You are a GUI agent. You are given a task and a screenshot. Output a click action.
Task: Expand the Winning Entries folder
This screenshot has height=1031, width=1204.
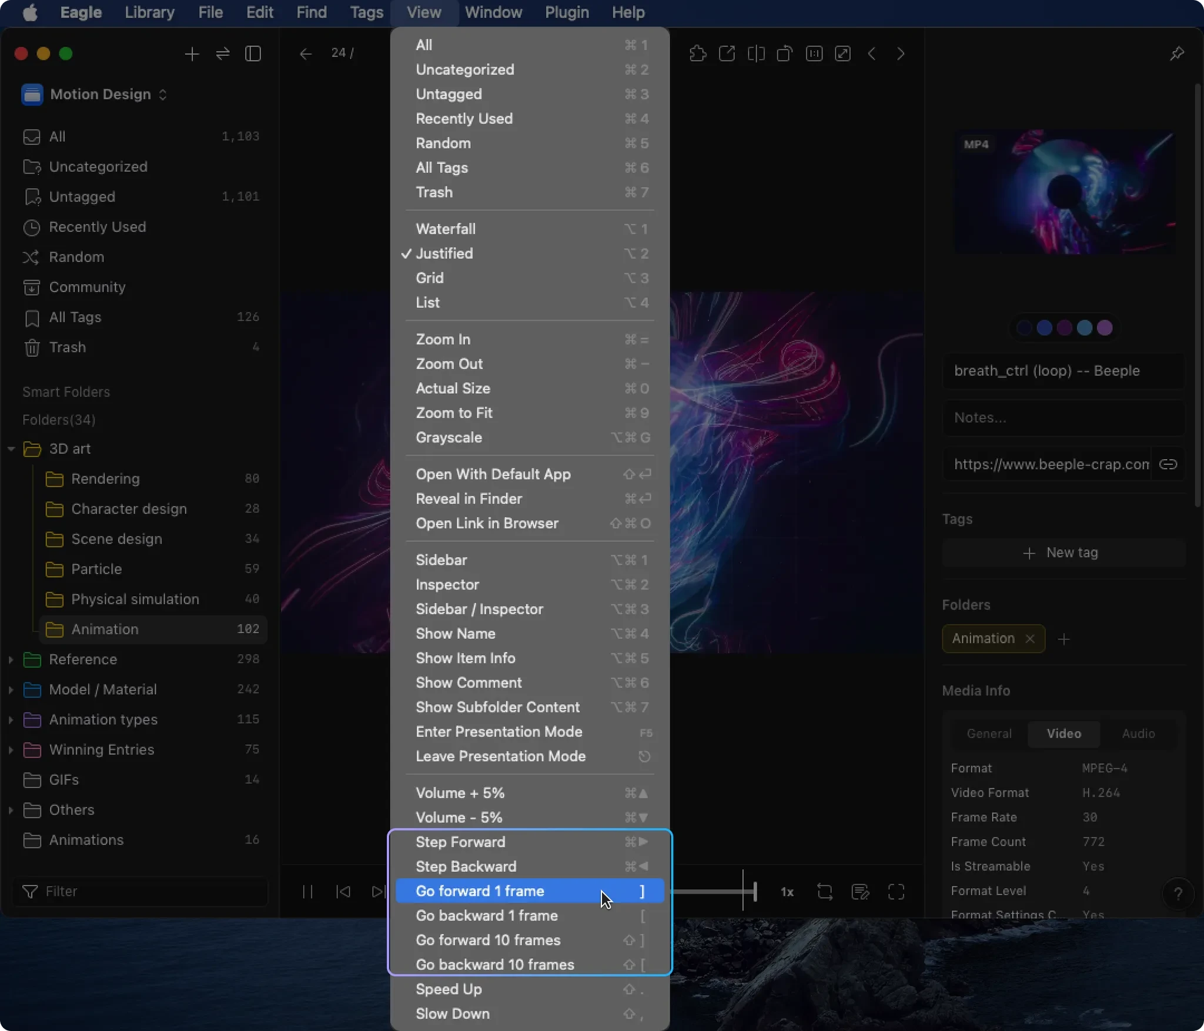click(11, 749)
